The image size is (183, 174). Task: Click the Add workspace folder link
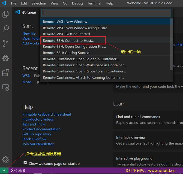(31, 43)
